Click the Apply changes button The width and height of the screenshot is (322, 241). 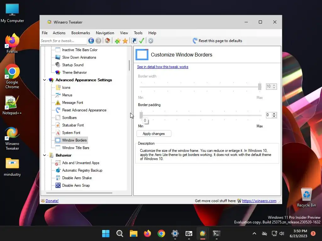tap(154, 134)
